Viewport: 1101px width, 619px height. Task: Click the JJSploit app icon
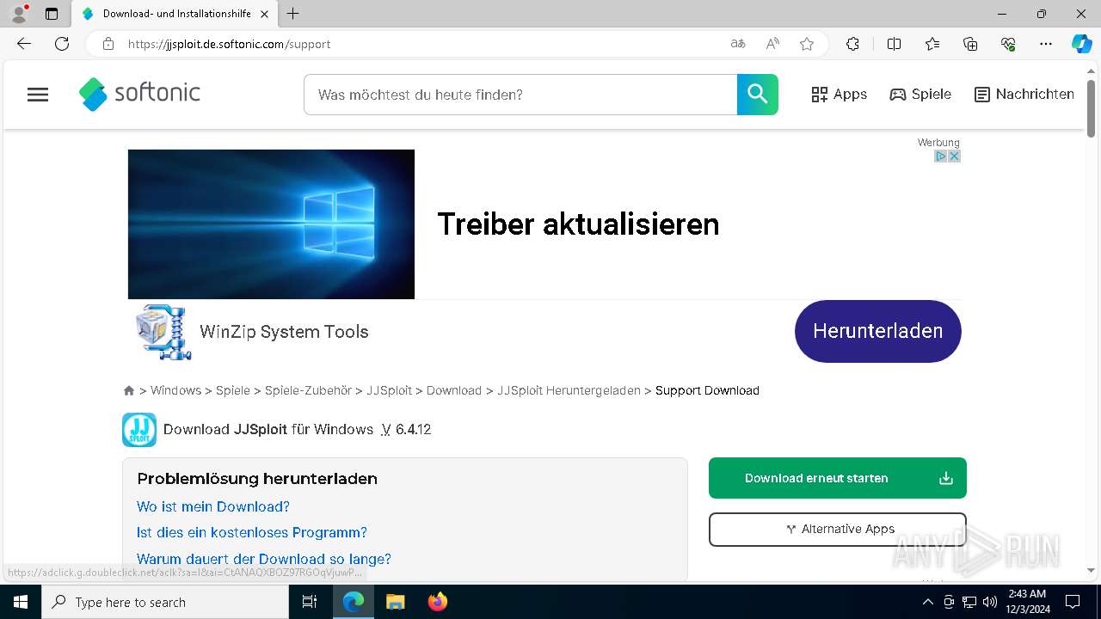click(x=139, y=430)
